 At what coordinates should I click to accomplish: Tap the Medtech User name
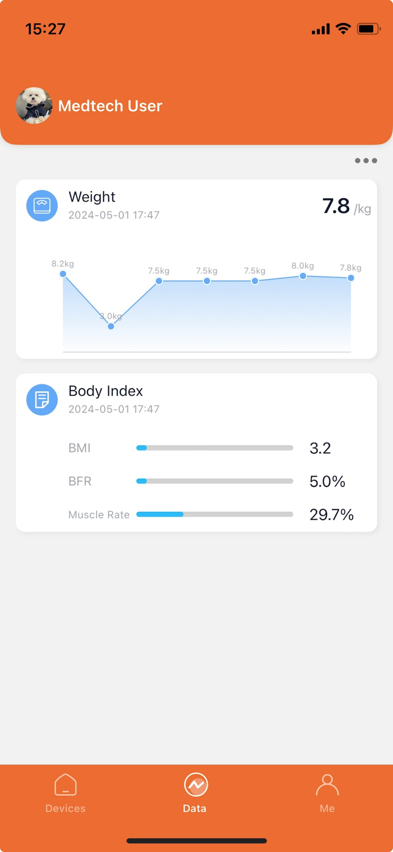(x=110, y=106)
